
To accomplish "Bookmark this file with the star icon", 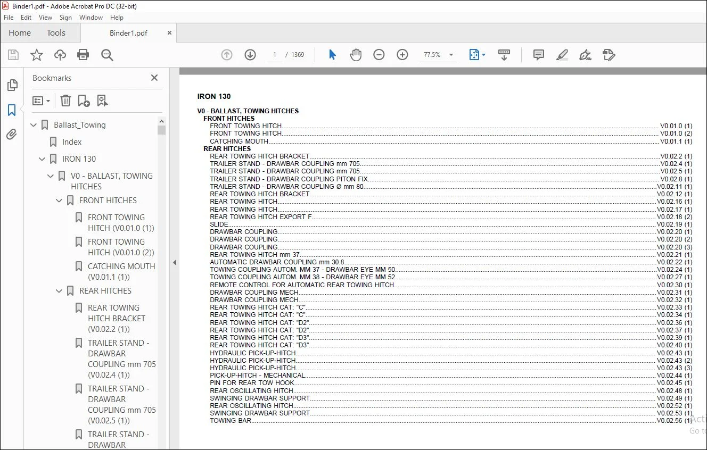I will [37, 55].
